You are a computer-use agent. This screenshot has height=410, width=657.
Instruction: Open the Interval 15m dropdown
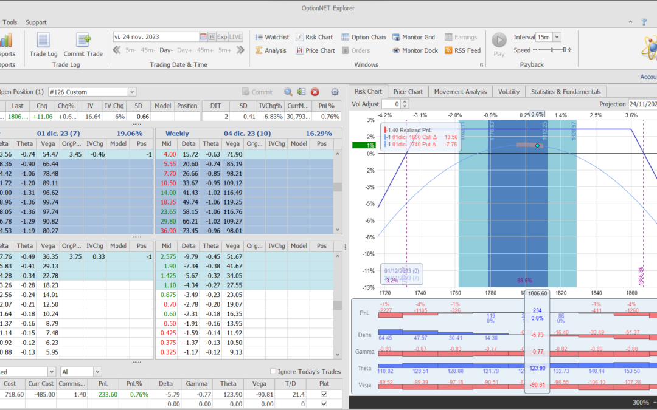click(557, 37)
